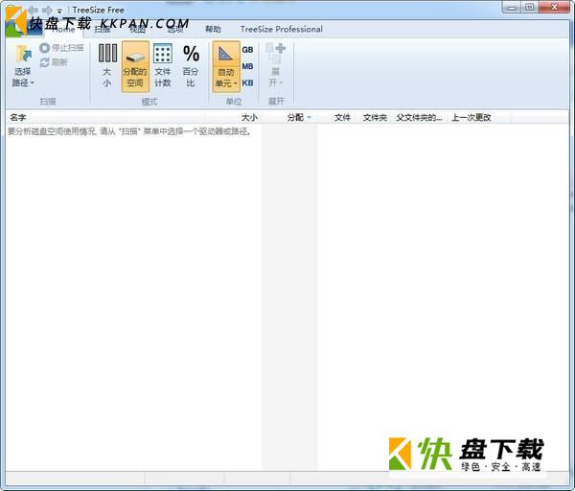Toggle 自动单元 (Automatic units) ruler icon

click(225, 54)
